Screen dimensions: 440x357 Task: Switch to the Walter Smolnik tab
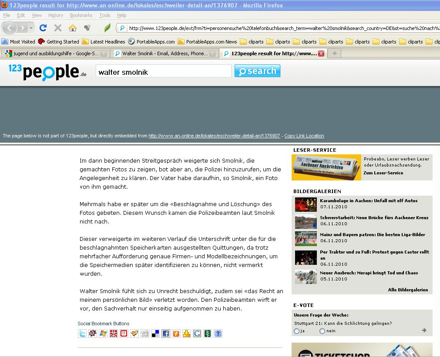click(161, 53)
